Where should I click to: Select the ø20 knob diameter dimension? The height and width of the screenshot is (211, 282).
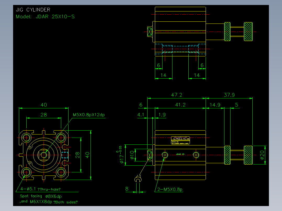coord(262,155)
